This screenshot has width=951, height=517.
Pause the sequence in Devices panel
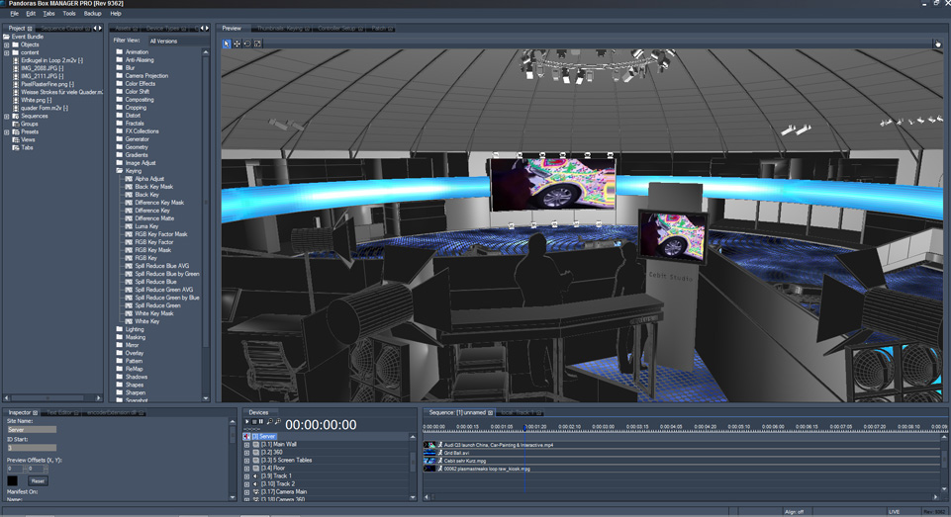261,422
